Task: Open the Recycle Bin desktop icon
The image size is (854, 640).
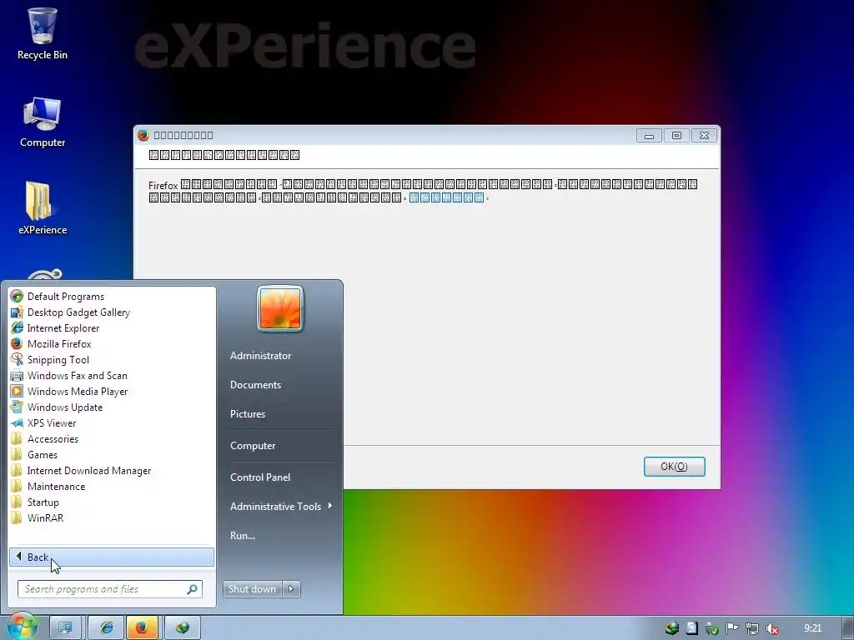Action: [42, 33]
